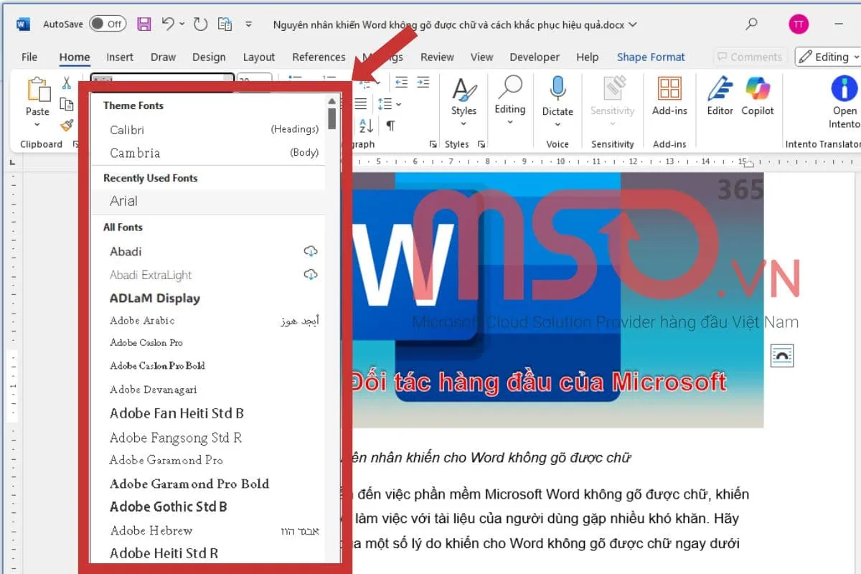Open Copilot from the ribbon
The width and height of the screenshot is (861, 574).
coord(758,98)
